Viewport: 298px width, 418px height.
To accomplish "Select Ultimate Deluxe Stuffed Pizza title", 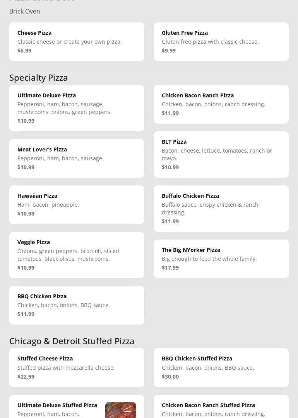I will 57,405.
